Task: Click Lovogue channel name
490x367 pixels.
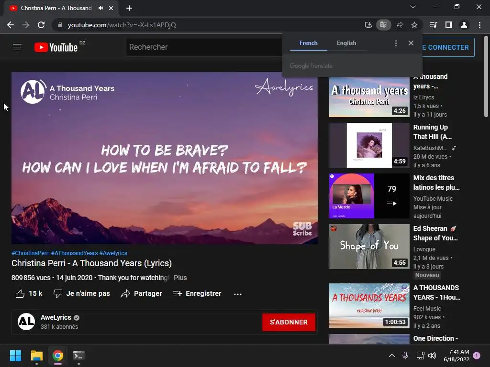Action: (424, 249)
